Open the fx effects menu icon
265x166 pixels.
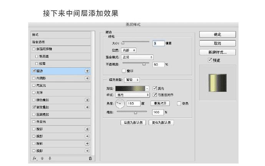pos(35,159)
